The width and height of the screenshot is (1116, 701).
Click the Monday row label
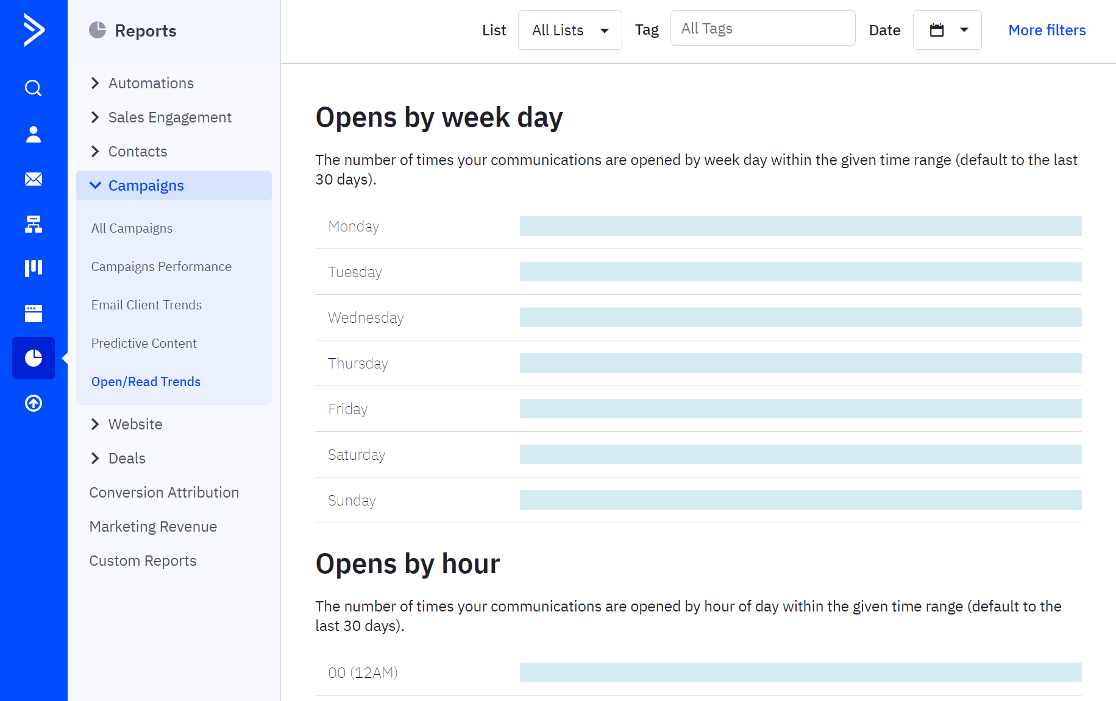click(354, 227)
